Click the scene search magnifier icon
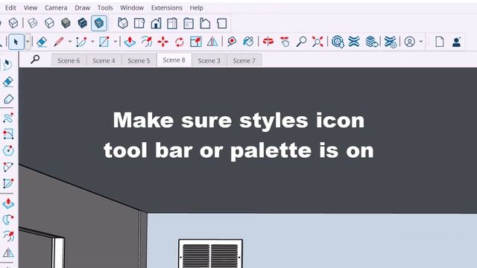 pyautogui.click(x=35, y=59)
